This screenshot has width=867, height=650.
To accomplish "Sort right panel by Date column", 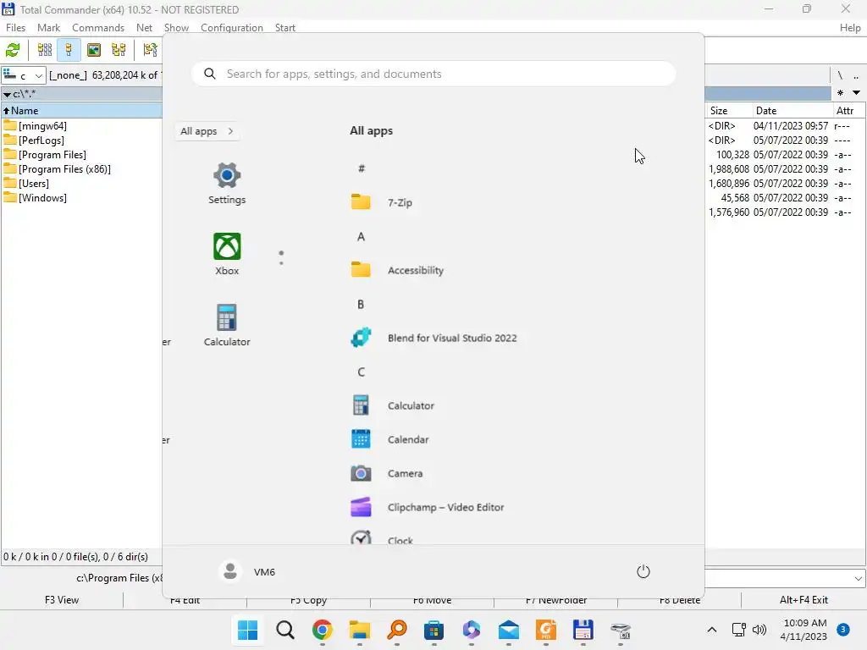I will (x=792, y=111).
